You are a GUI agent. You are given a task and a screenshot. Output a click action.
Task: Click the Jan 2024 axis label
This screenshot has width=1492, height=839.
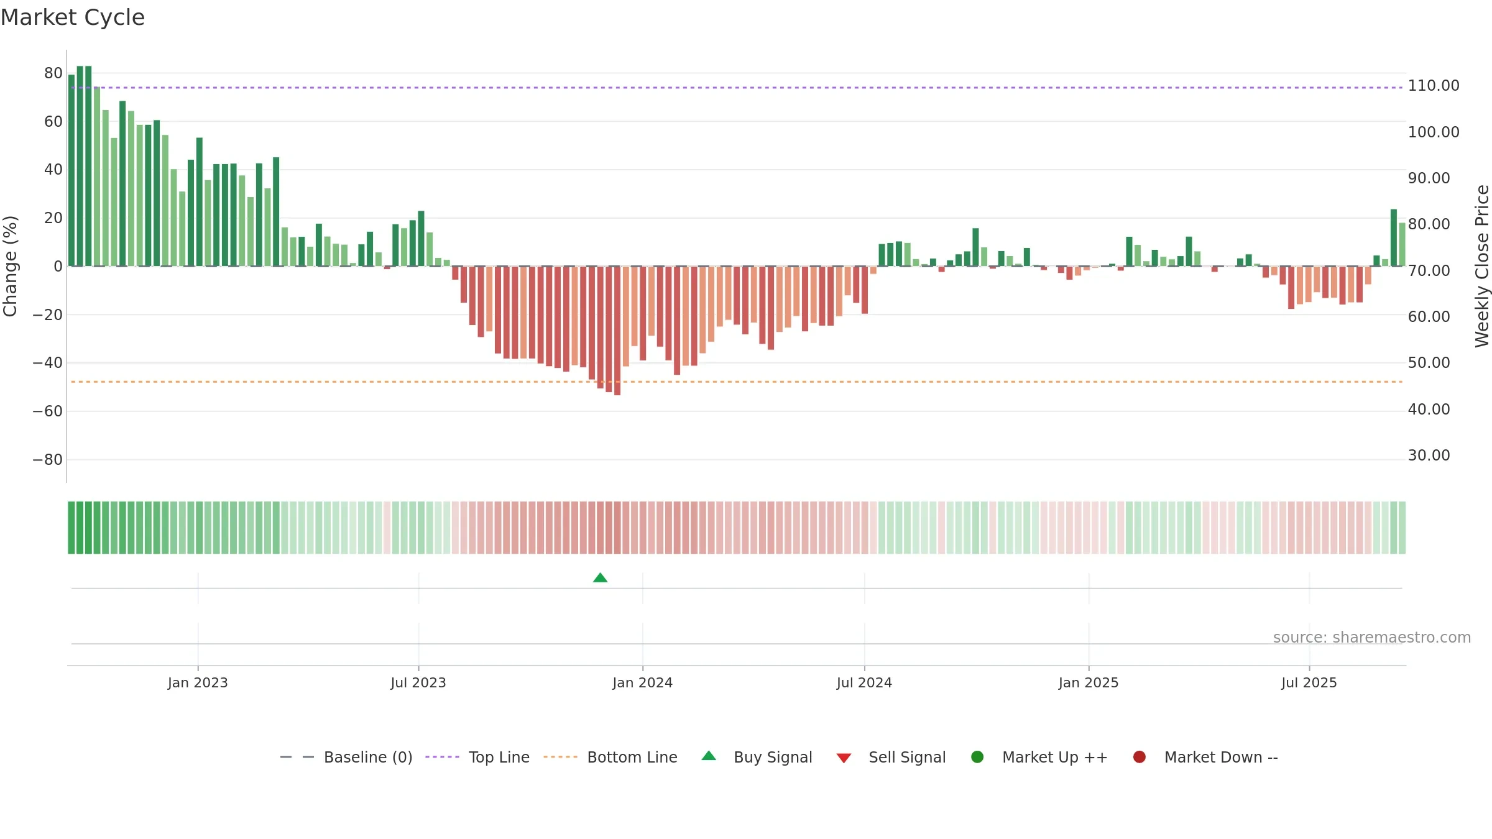642,682
